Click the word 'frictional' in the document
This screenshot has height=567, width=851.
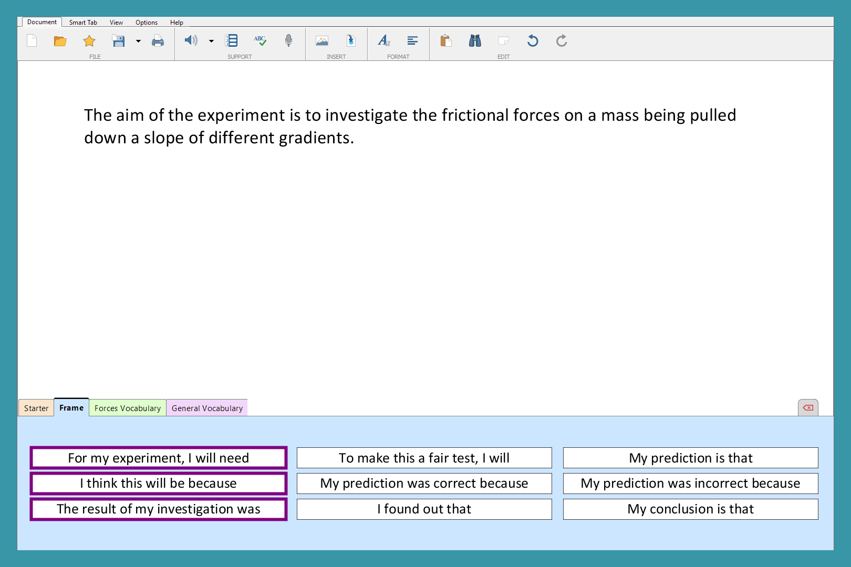click(475, 115)
